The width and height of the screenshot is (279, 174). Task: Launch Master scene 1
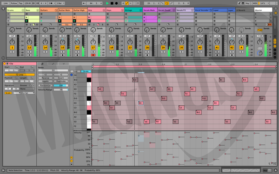click(256, 14)
